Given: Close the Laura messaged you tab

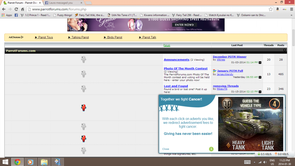Looking at the screenshot, I should tap(81, 3).
